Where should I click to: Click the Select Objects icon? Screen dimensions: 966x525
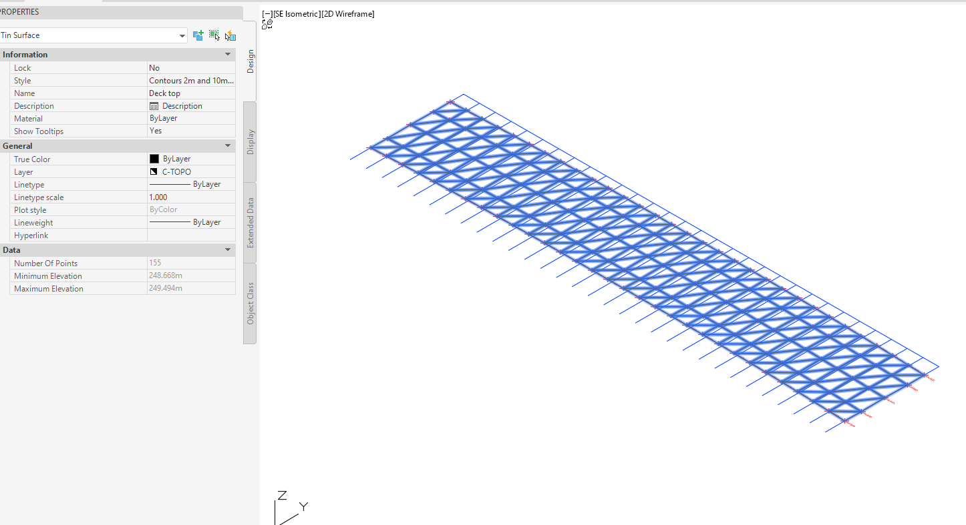pyautogui.click(x=214, y=35)
